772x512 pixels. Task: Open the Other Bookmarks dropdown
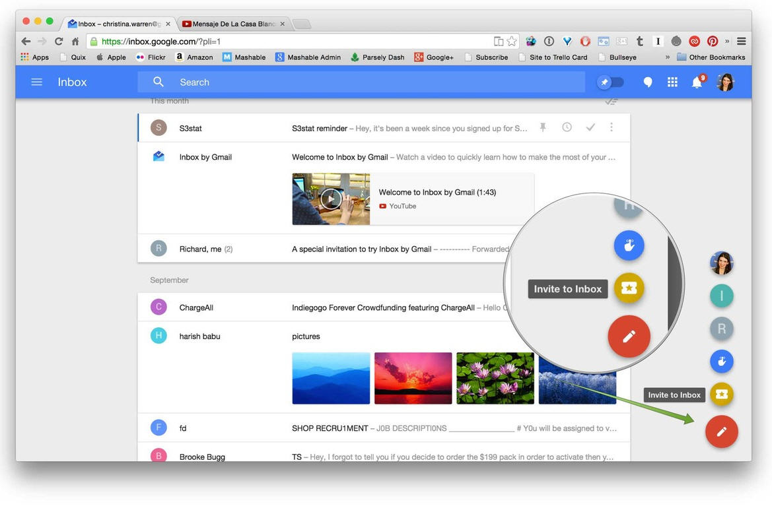[x=711, y=57]
